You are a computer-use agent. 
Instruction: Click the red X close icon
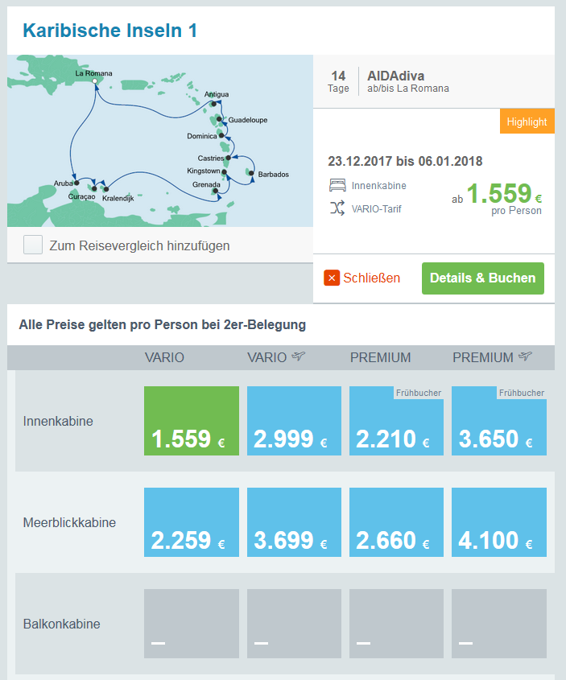(332, 278)
